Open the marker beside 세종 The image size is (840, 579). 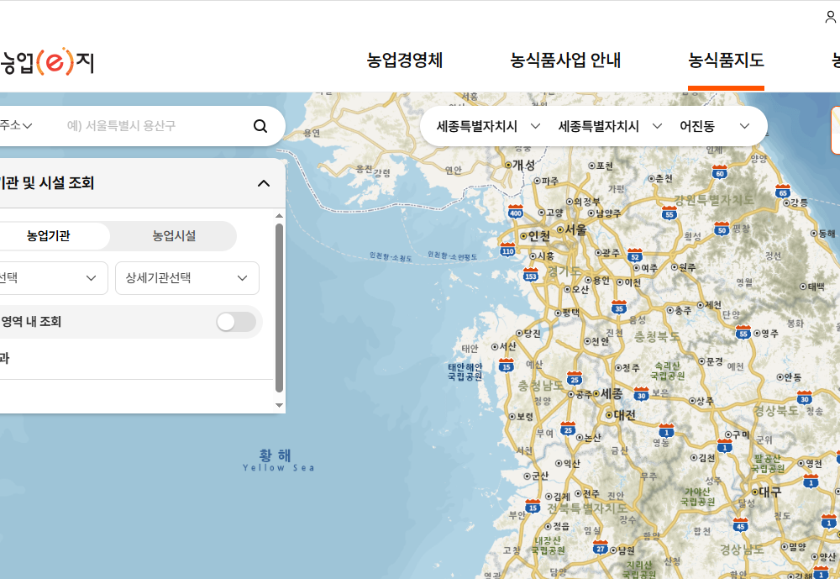tap(596, 392)
